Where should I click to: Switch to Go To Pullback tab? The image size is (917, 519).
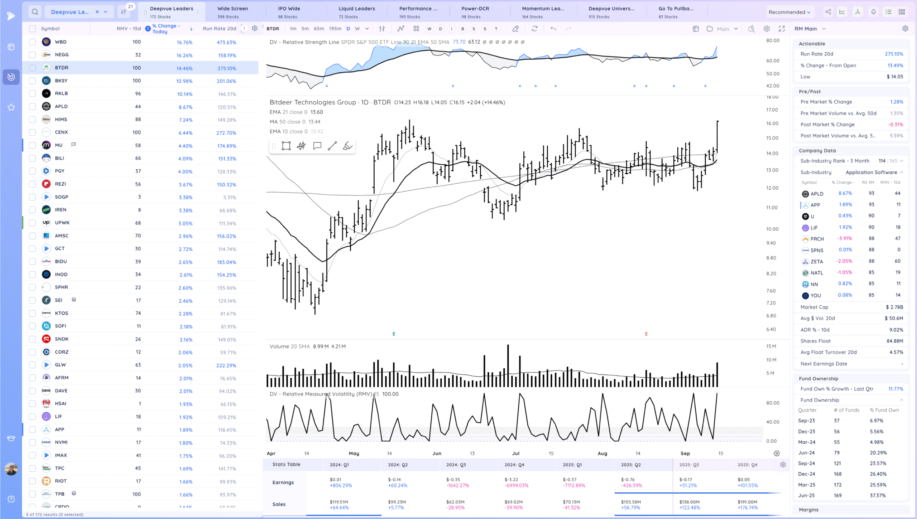coord(676,12)
